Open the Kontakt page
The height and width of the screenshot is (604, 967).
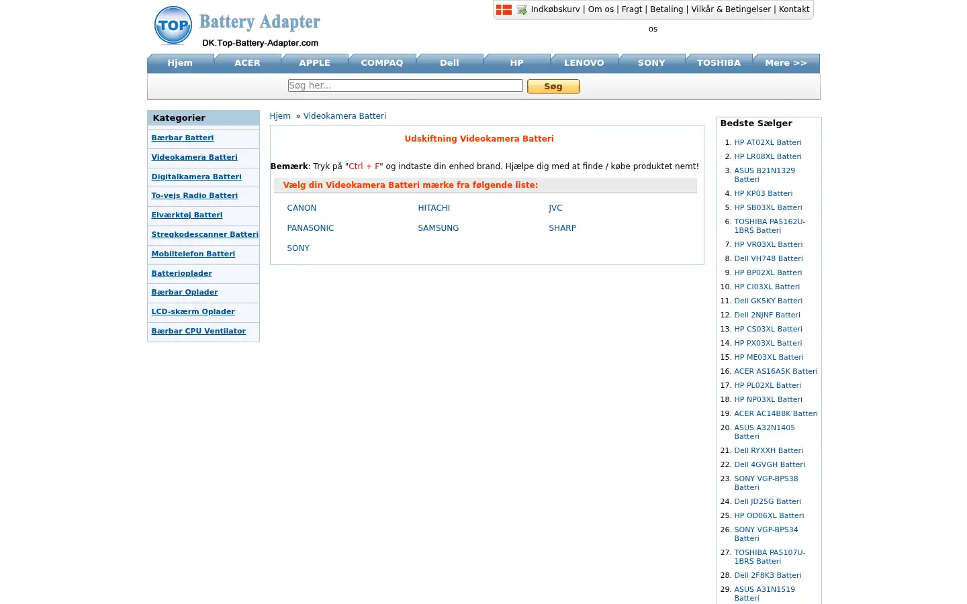794,9
